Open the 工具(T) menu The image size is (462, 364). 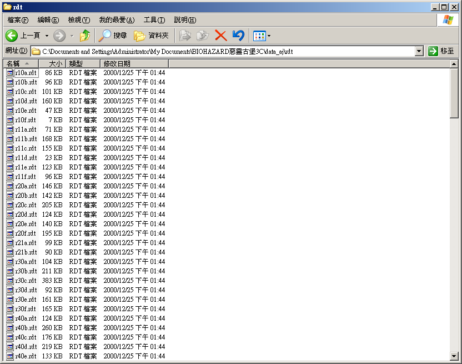154,20
